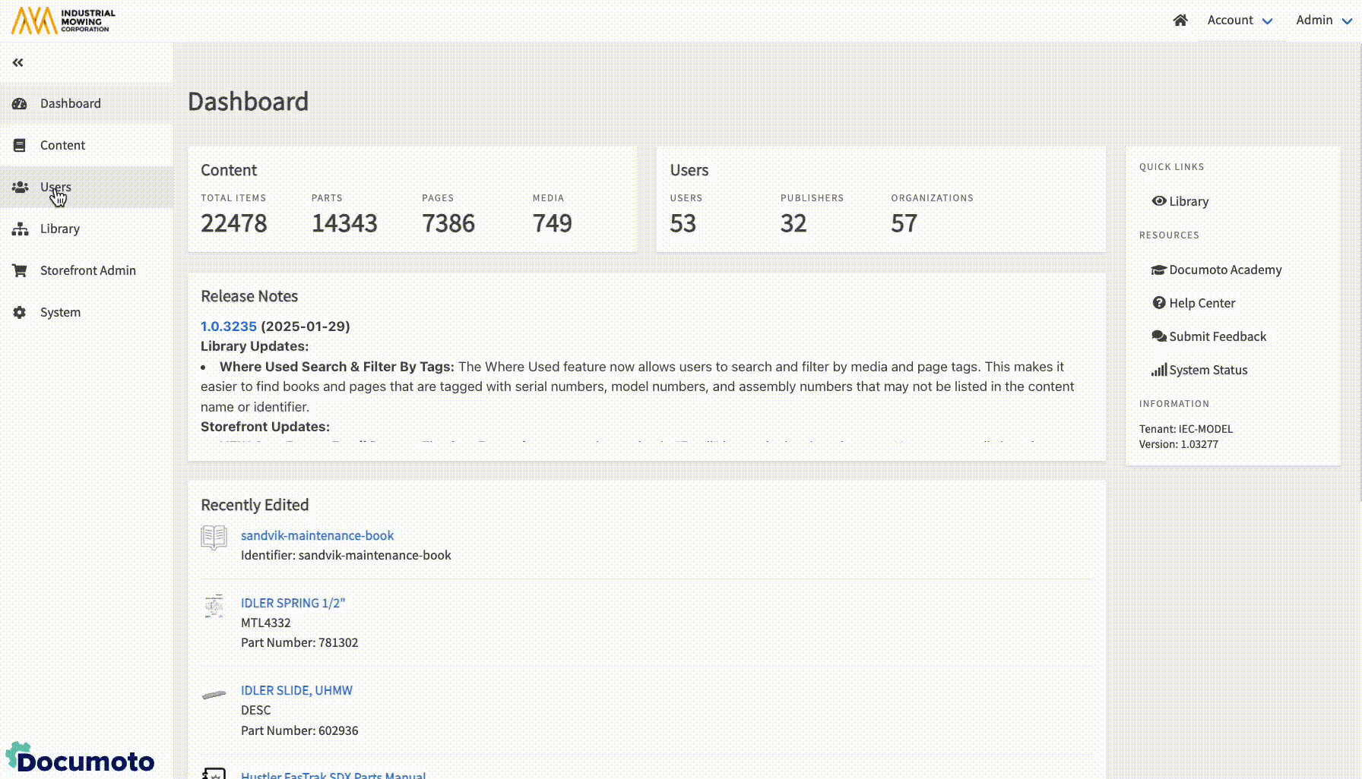1362x779 pixels.
Task: Click the Content book icon in sidebar
Action: 20,145
